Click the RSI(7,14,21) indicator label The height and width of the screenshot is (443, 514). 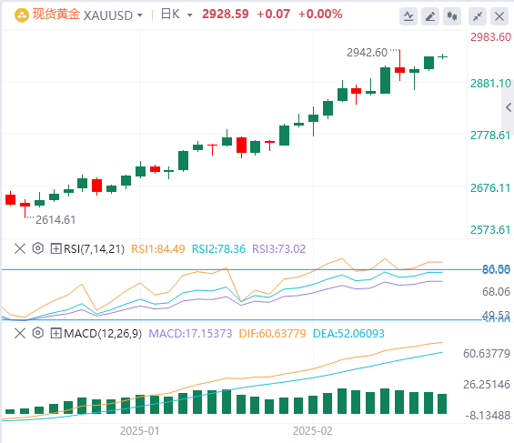[x=94, y=248]
